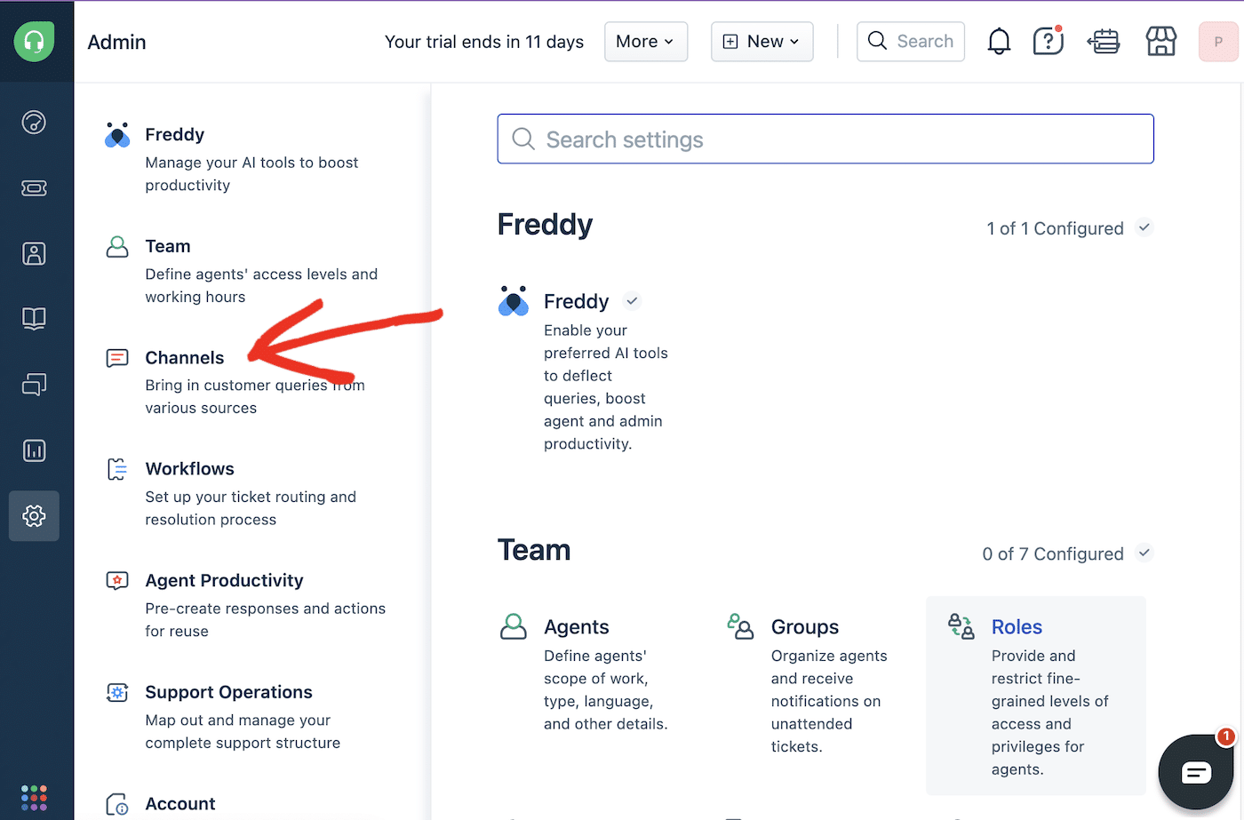Open Roles under the Team section
Image resolution: width=1244 pixels, height=820 pixels.
click(x=1016, y=626)
